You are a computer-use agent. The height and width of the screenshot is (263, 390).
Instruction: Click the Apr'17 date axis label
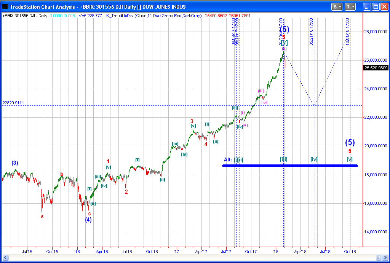[x=201, y=251]
